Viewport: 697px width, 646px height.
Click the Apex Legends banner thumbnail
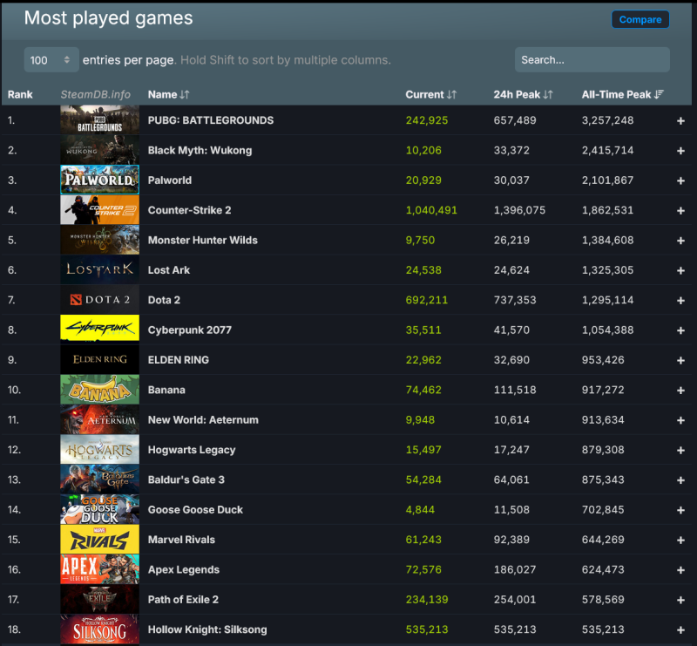point(99,569)
